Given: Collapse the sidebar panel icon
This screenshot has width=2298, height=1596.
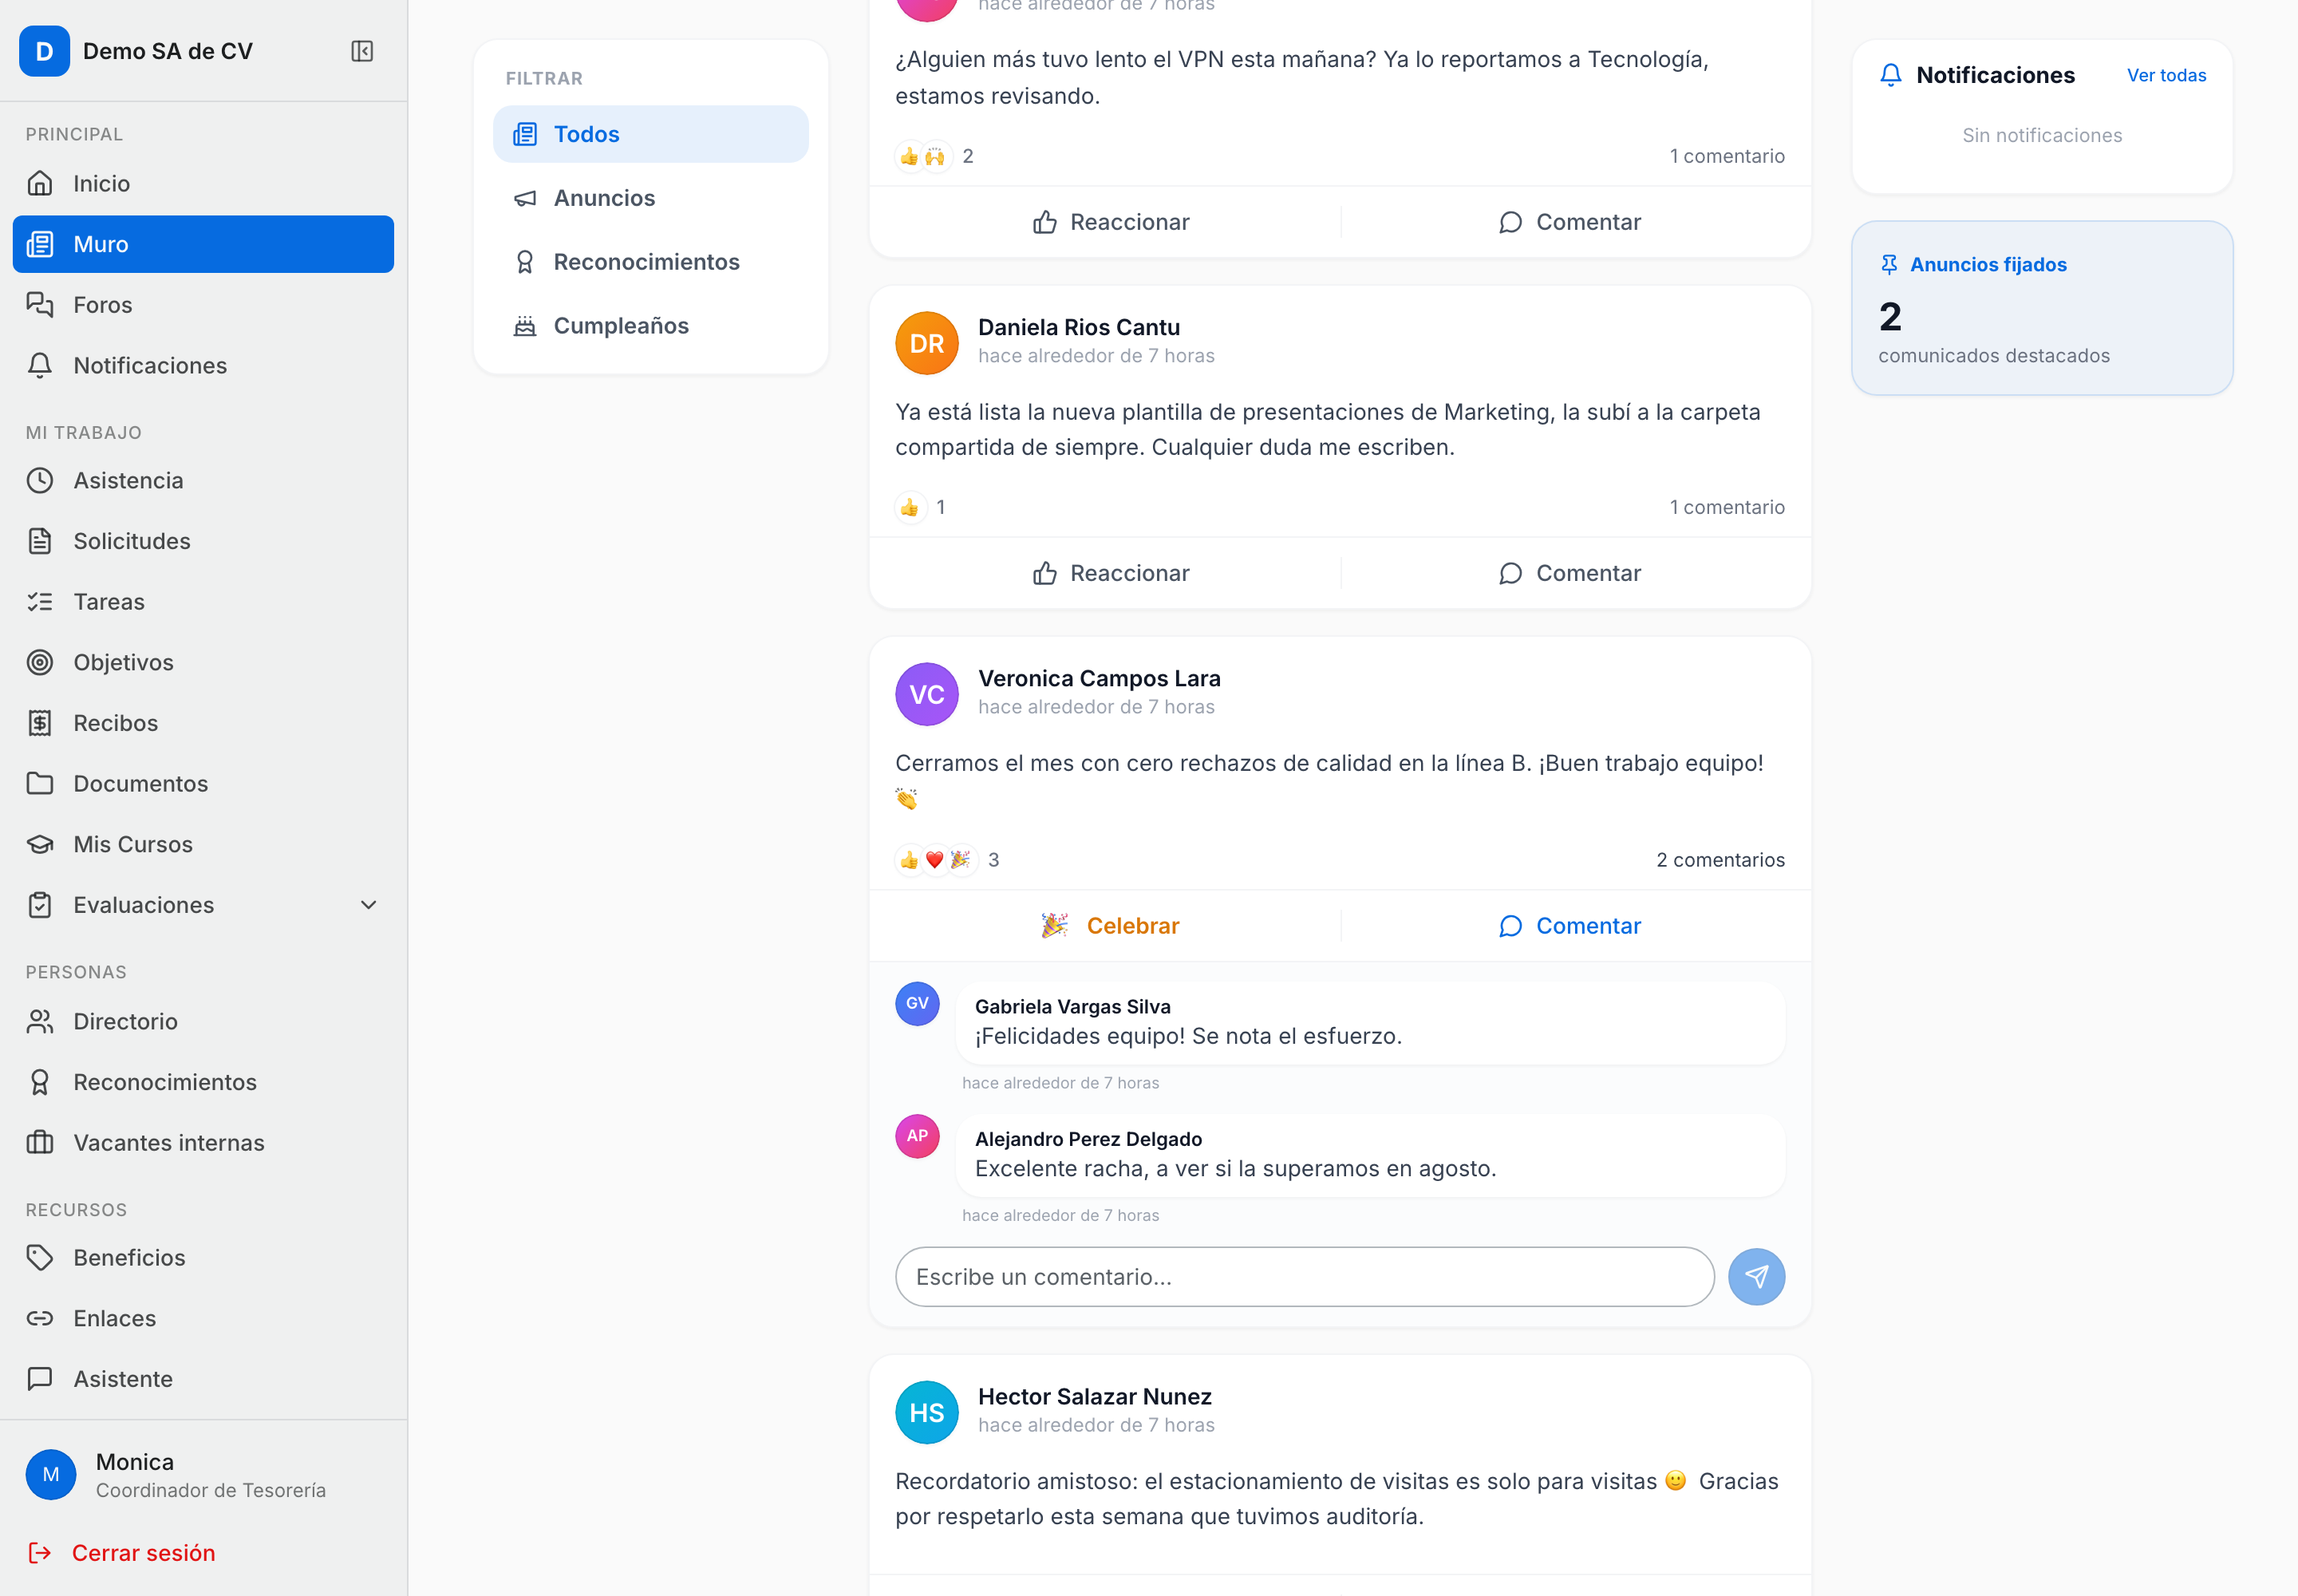Looking at the screenshot, I should pos(362,51).
